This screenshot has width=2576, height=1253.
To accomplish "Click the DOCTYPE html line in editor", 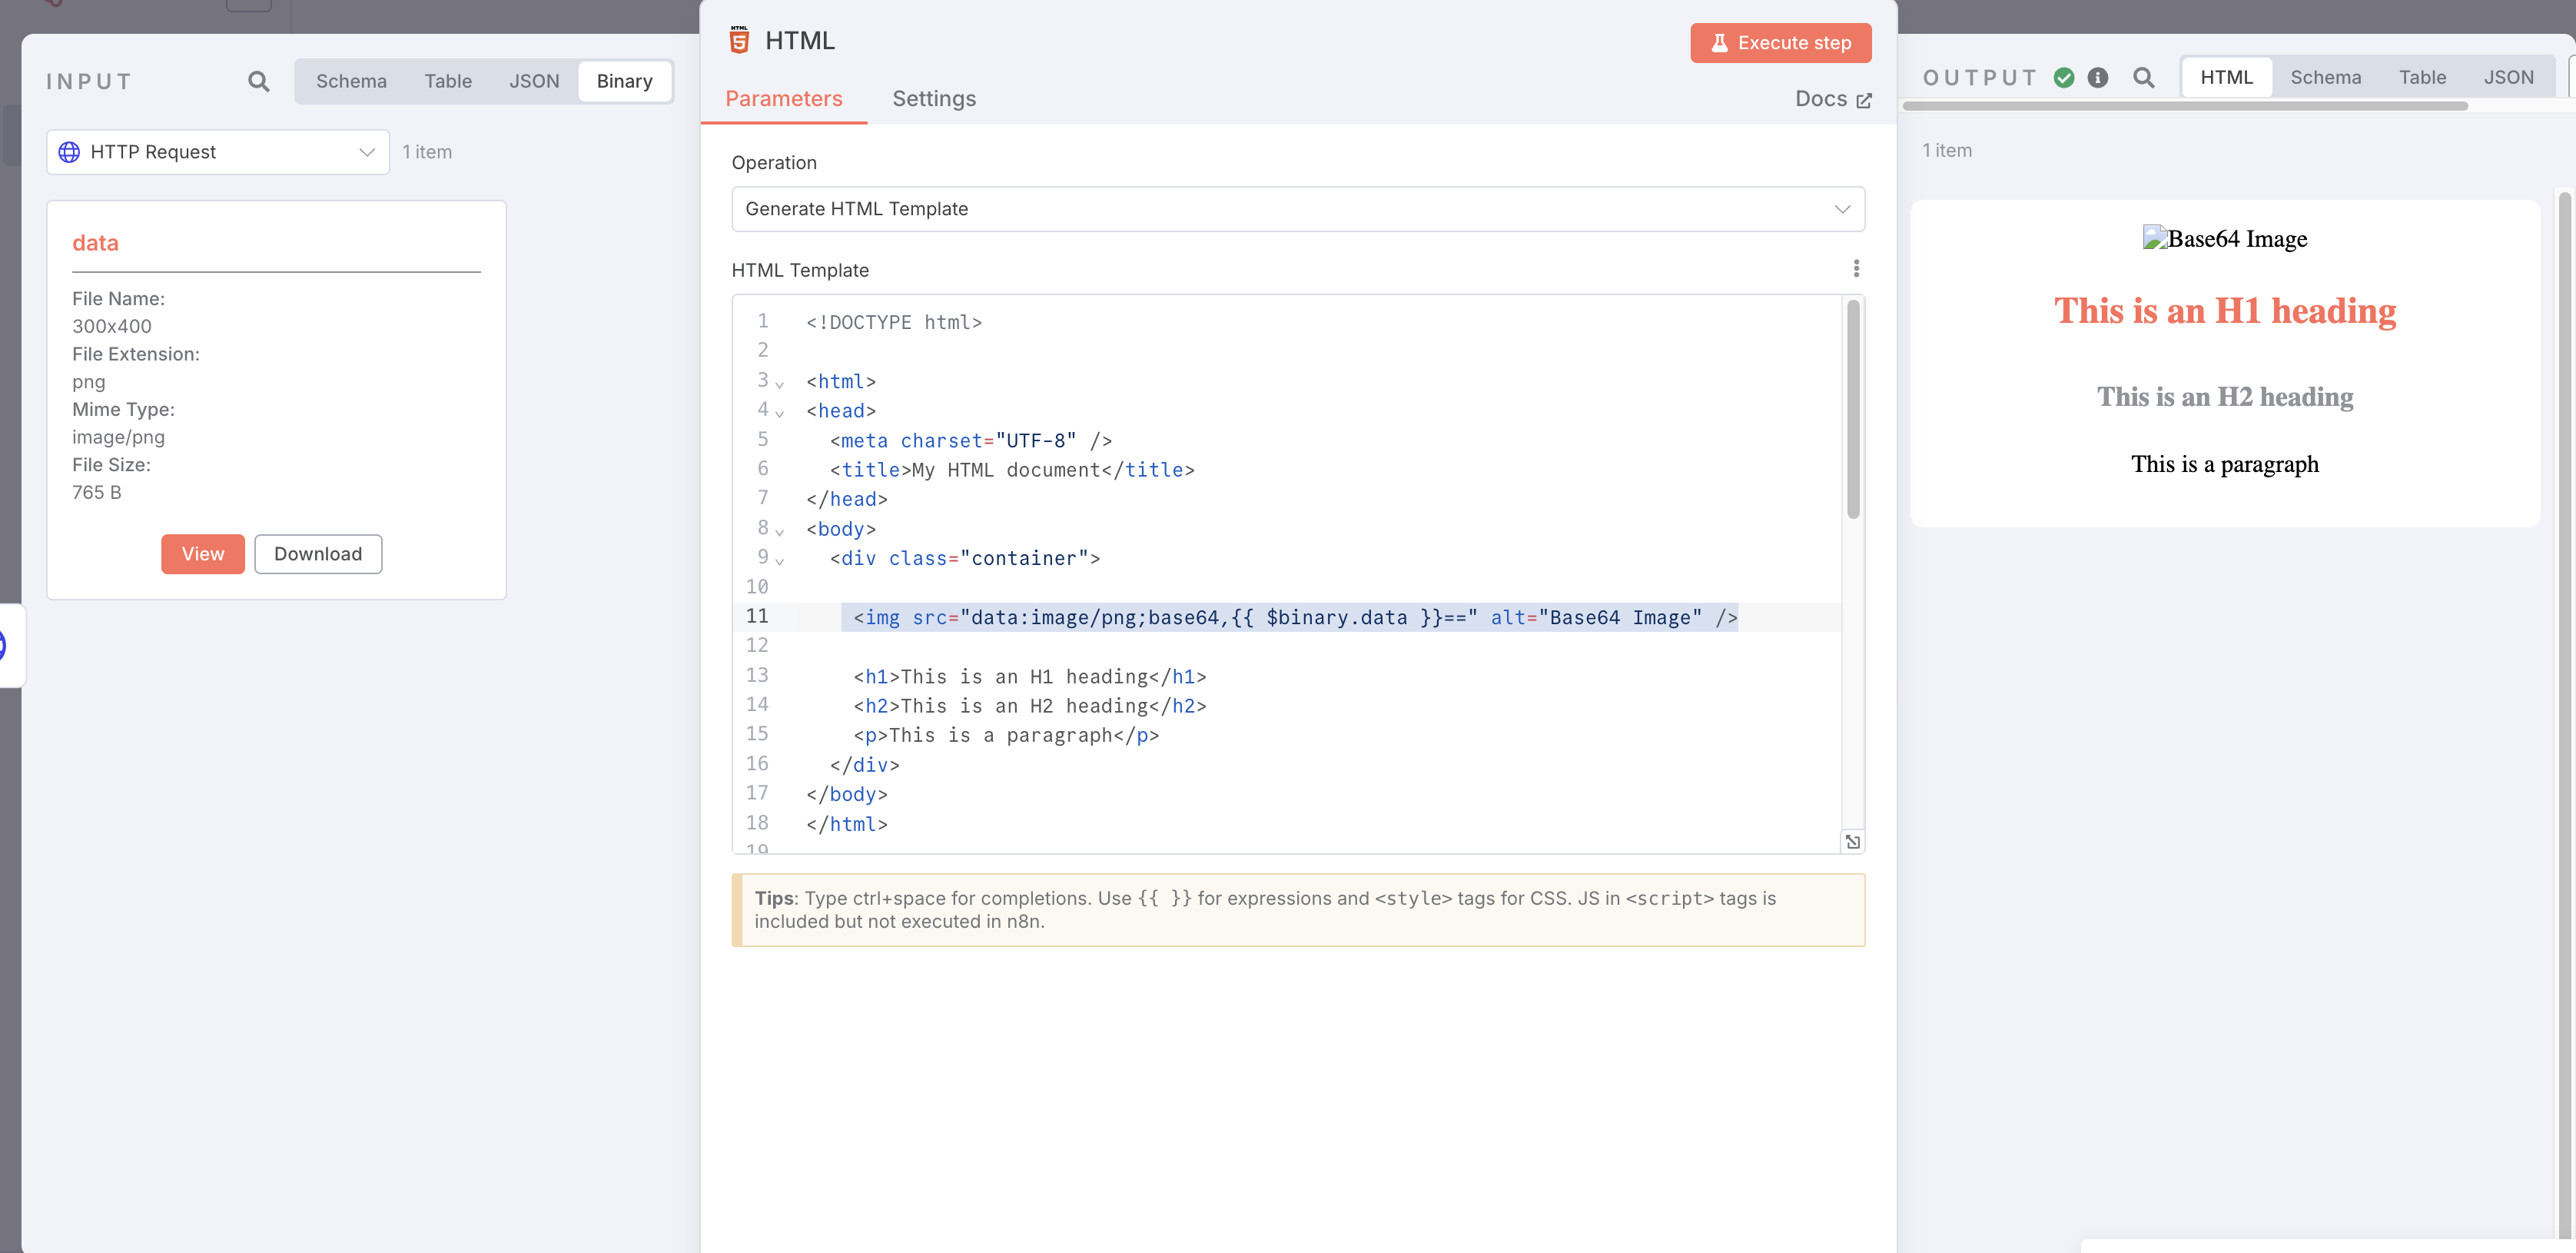I will [894, 322].
